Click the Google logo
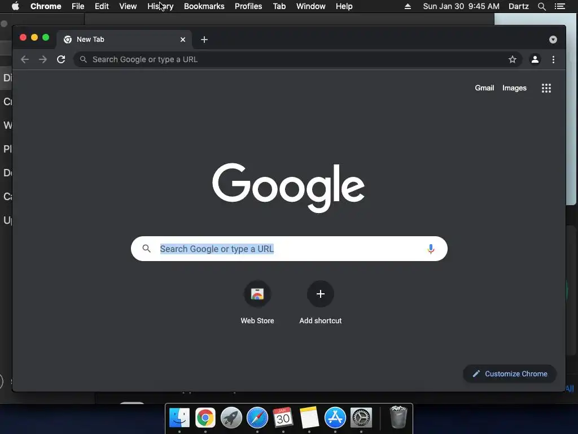 tap(288, 188)
